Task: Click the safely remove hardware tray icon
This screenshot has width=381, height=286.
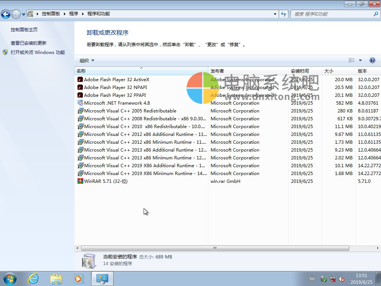Action: point(323,279)
